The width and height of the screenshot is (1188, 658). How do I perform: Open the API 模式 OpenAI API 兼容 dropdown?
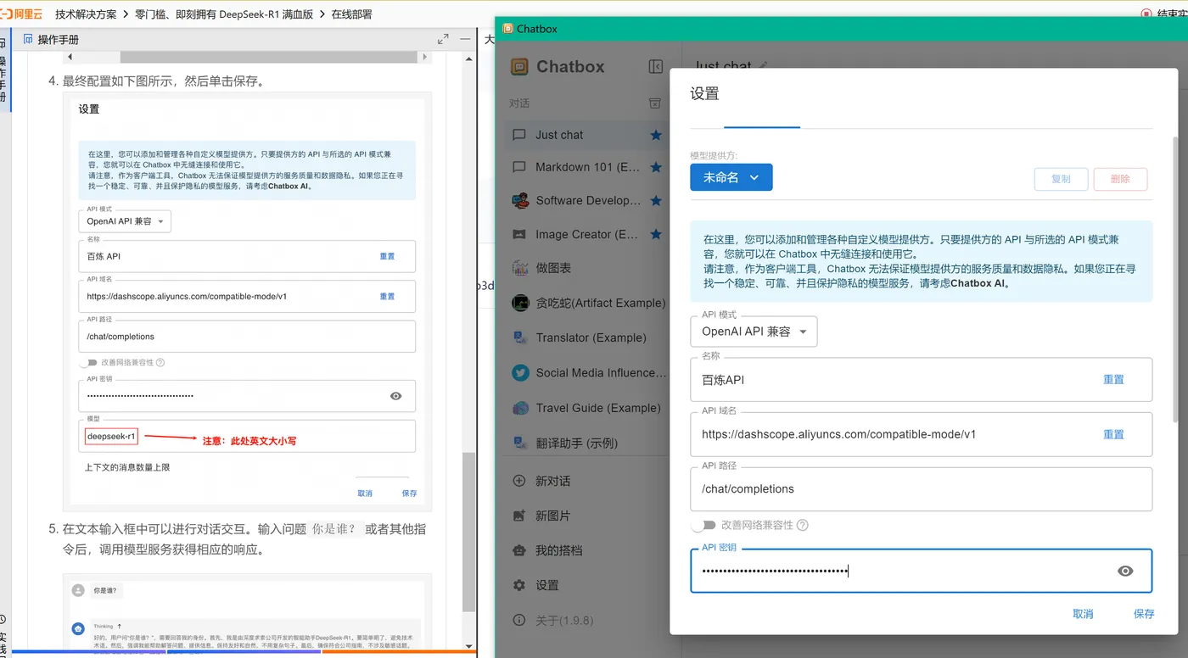click(x=754, y=332)
